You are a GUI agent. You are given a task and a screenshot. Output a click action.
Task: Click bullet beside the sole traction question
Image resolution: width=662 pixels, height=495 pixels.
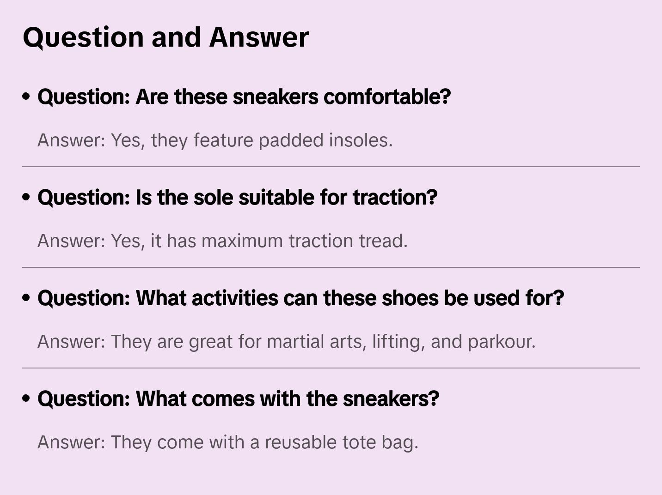26,198
